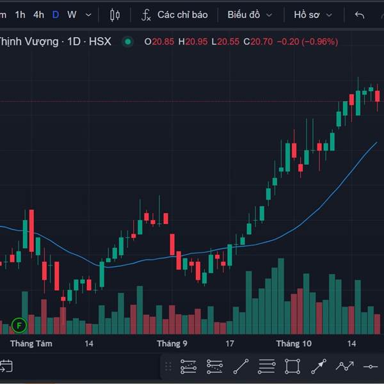This screenshot has width=384, height=384.
Task: Expand the Hồ sơ dropdown
Action: (x=313, y=15)
